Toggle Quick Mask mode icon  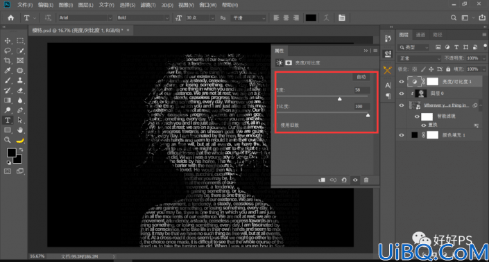coord(8,171)
